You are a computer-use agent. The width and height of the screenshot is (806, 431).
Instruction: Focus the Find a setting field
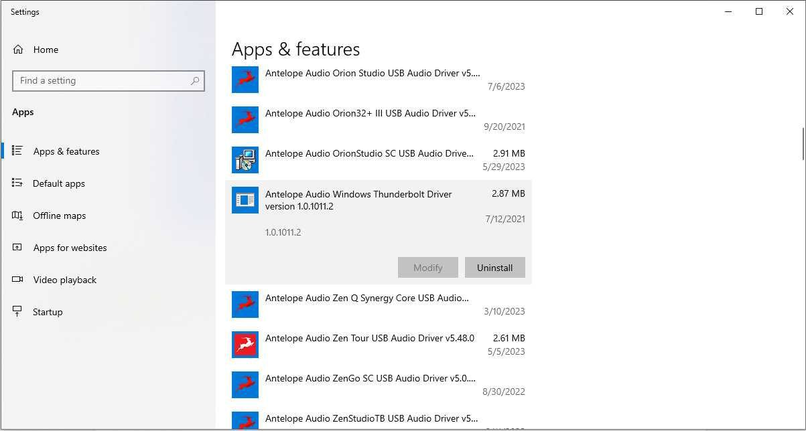point(109,81)
